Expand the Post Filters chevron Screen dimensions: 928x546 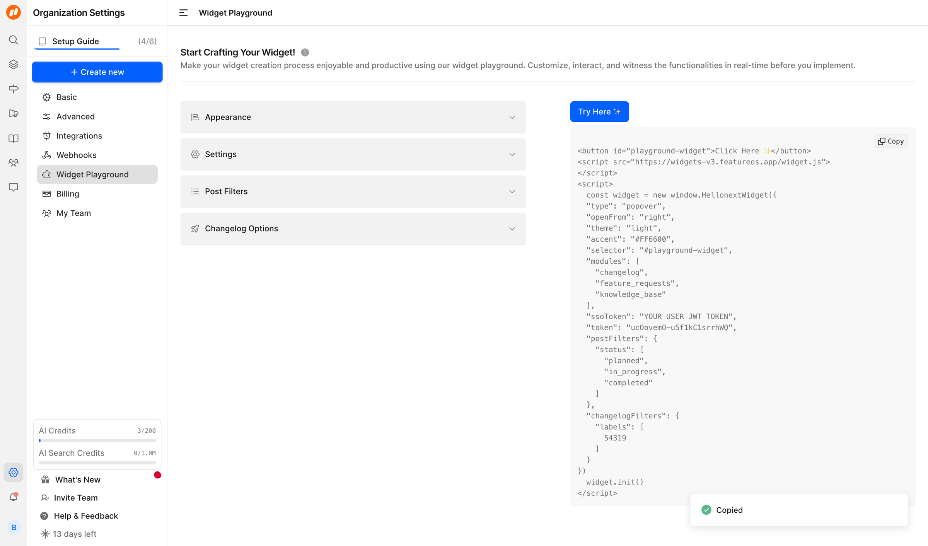tap(512, 191)
